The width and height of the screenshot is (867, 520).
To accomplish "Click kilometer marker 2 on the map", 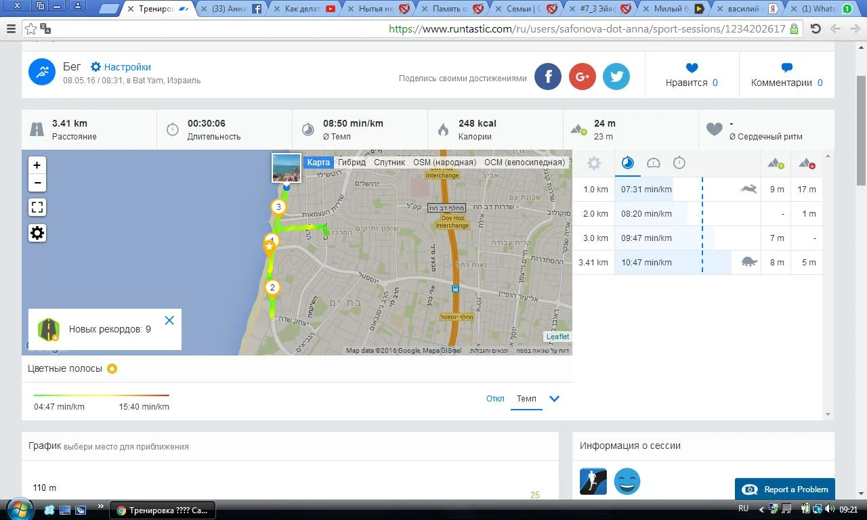I will (272, 288).
